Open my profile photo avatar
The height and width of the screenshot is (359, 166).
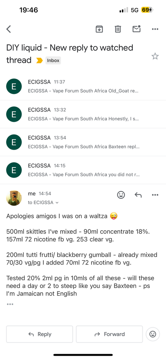[14, 198]
